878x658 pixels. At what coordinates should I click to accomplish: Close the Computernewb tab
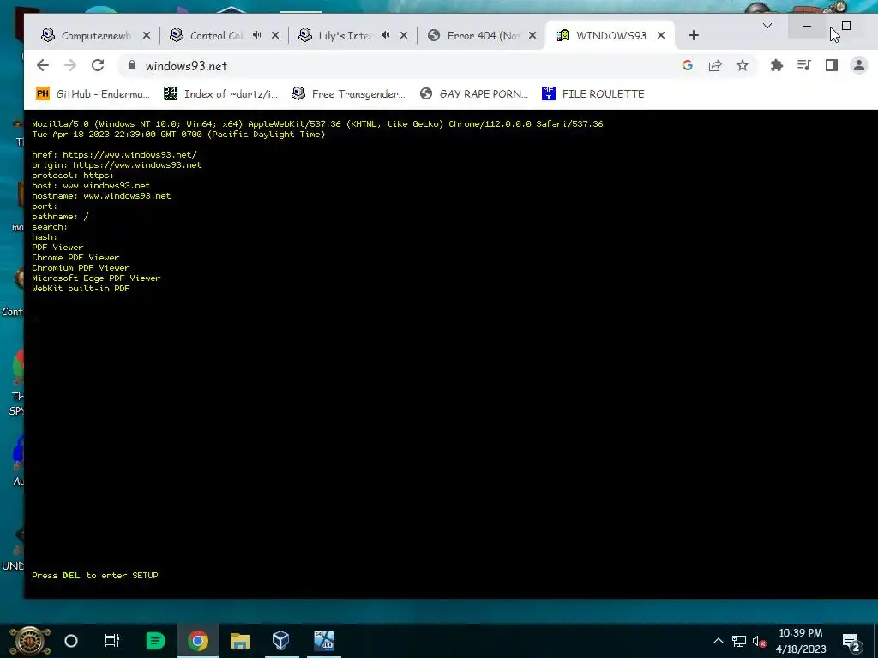[x=146, y=35]
